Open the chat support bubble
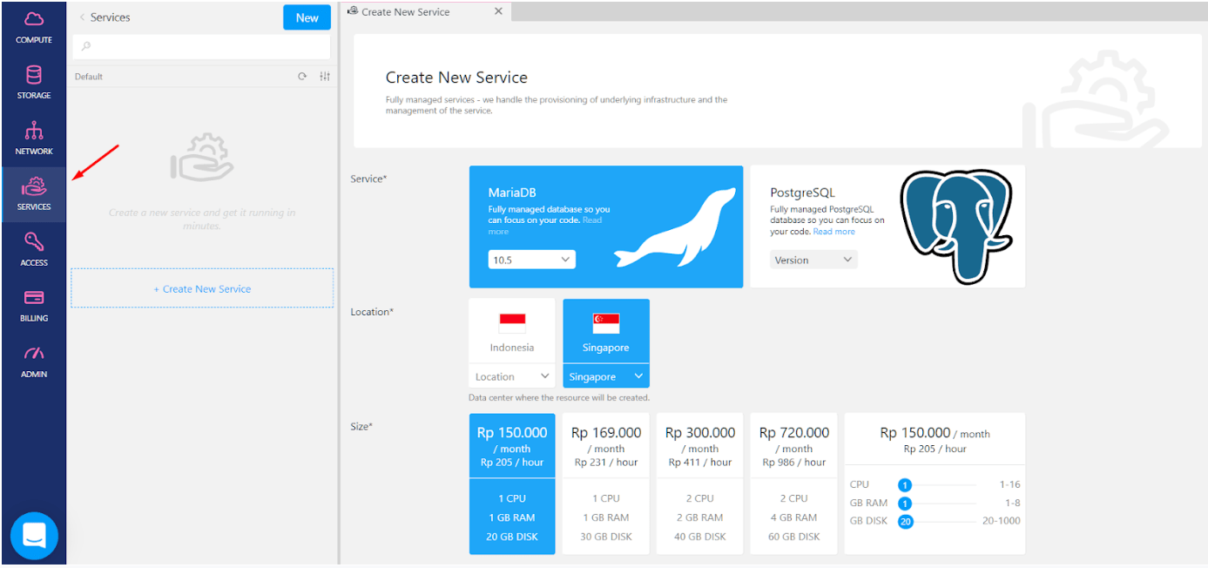 pos(34,536)
